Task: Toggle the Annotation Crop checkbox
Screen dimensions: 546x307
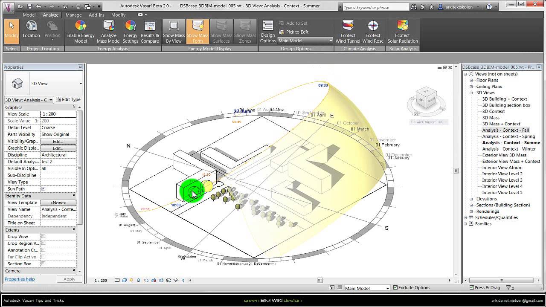Action: tap(43, 250)
